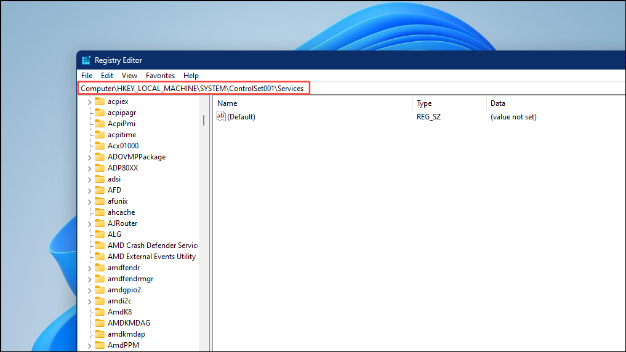Click the tree pane vertical scrollbar thumb
This screenshot has height=352, width=626.
[204, 120]
